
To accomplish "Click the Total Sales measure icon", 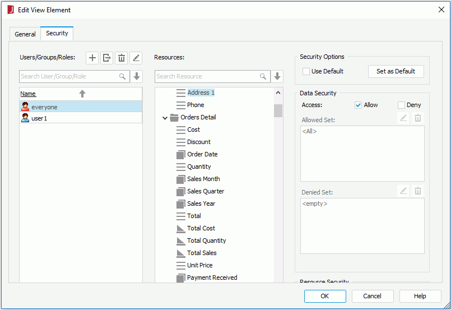I will 181,253.
